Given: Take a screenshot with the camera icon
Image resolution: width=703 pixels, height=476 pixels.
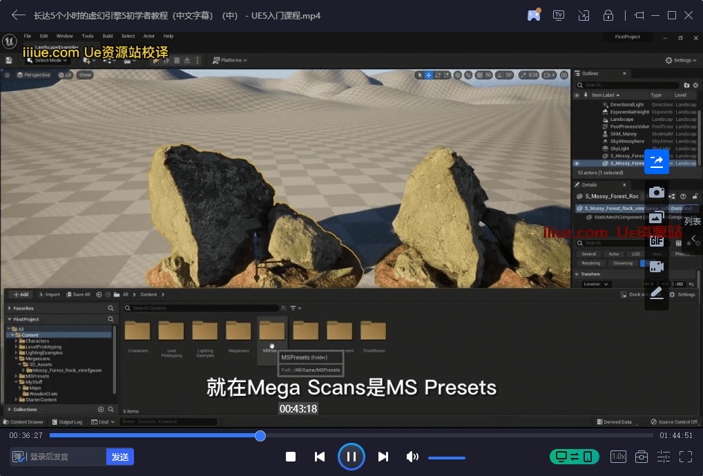Looking at the screenshot, I should pos(656,192).
